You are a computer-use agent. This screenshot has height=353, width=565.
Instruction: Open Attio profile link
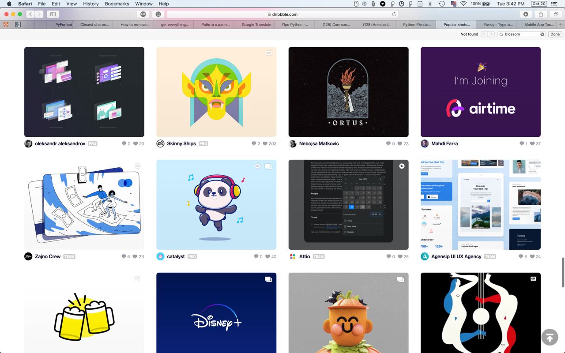(305, 256)
